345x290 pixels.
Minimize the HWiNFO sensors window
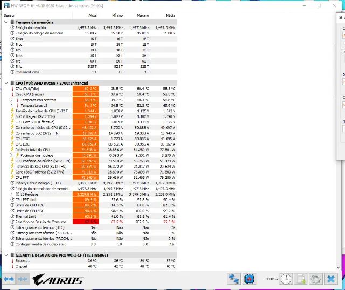[305, 5]
